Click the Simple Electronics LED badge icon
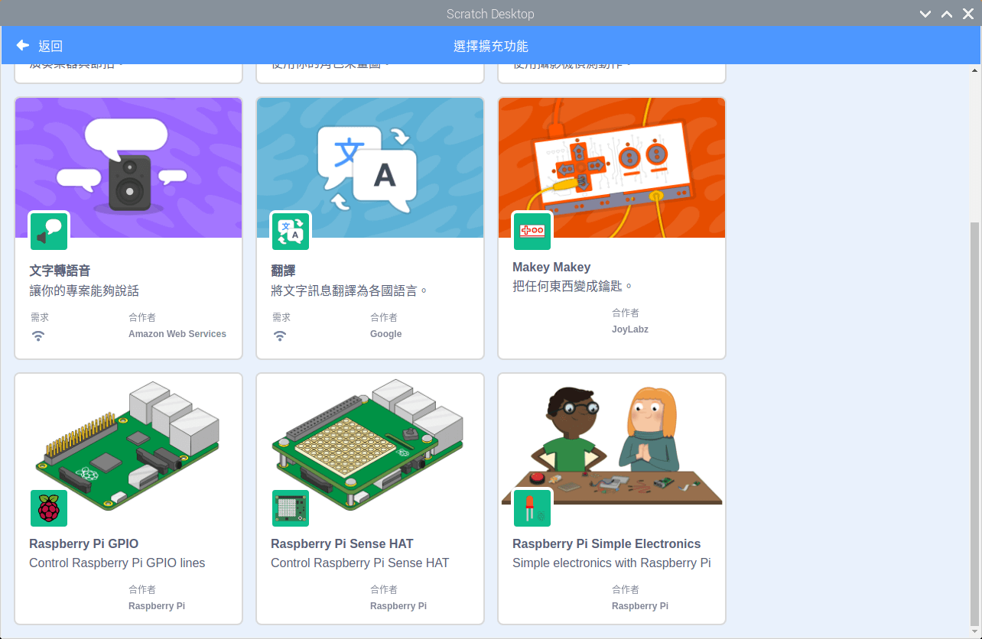Screen dimensions: 982x639 (532, 508)
